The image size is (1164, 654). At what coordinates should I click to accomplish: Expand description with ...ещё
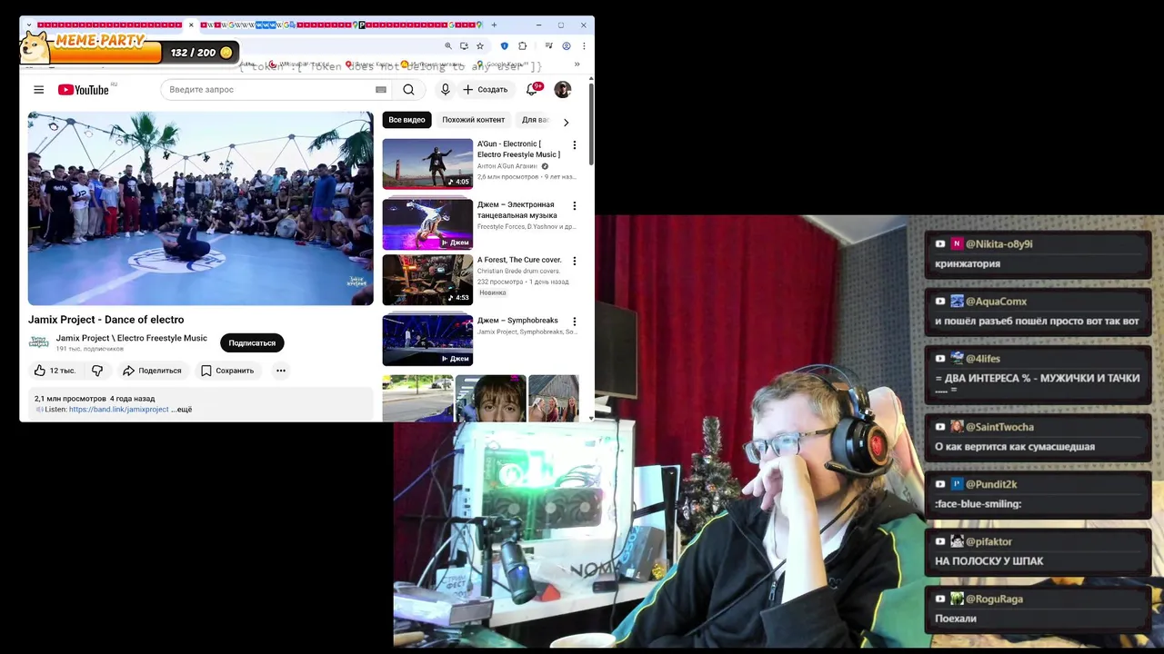point(182,410)
